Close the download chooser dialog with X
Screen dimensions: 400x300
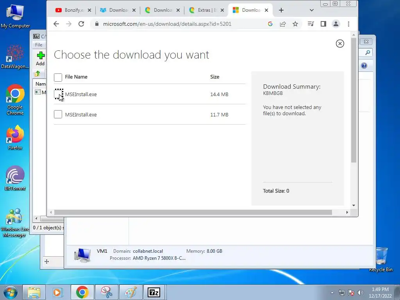(340, 44)
